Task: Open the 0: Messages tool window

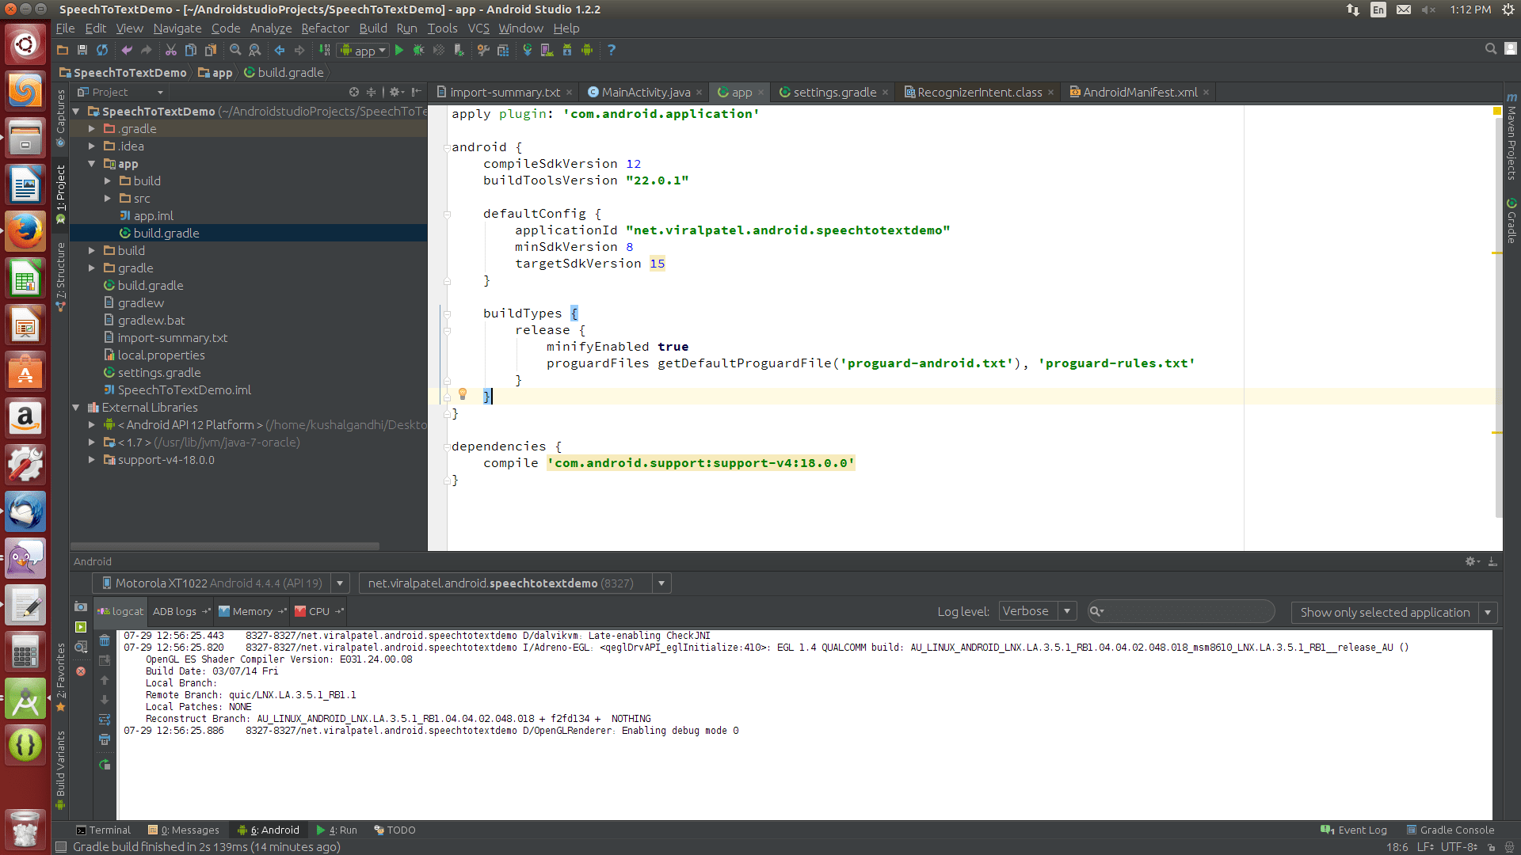Action: click(184, 830)
